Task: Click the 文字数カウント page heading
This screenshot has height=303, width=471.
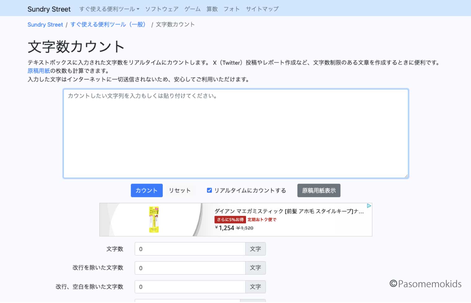Action: point(76,47)
